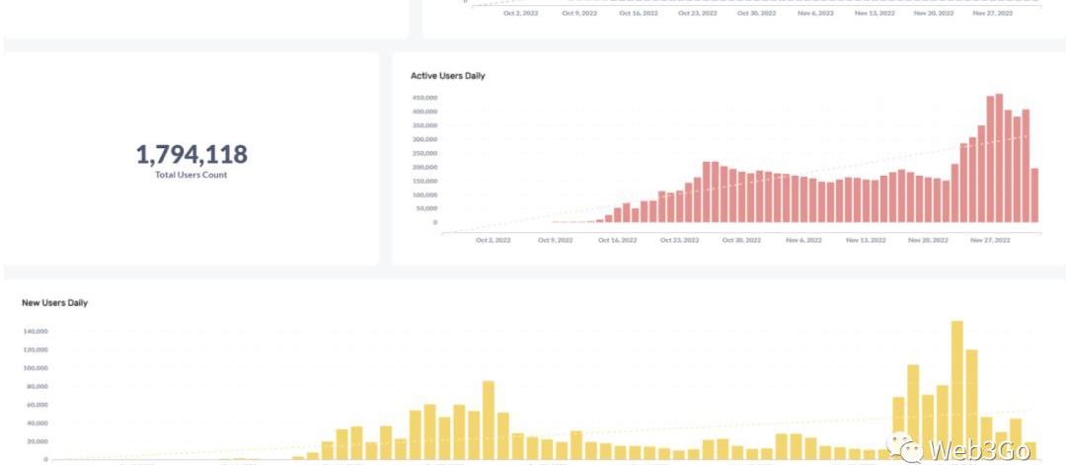Select Nov 27, 2022 on Active Users Daily axis
This screenshot has height=465, width=1066.
pyautogui.click(x=990, y=240)
